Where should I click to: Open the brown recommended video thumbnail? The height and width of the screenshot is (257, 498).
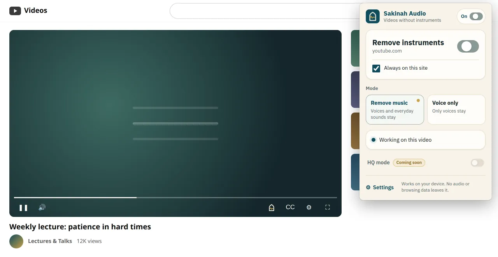[x=355, y=131]
